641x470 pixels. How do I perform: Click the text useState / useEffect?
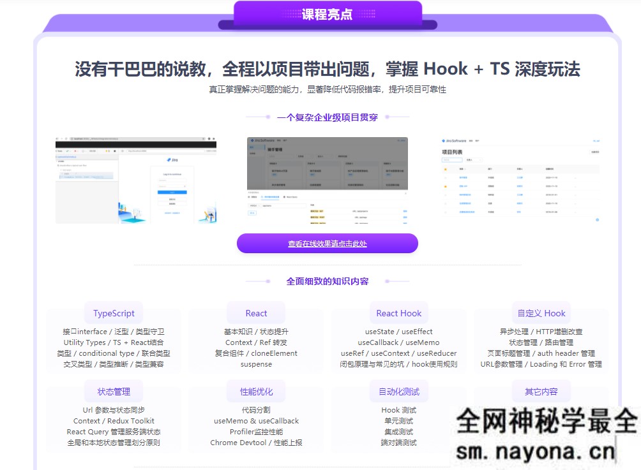[x=398, y=332]
